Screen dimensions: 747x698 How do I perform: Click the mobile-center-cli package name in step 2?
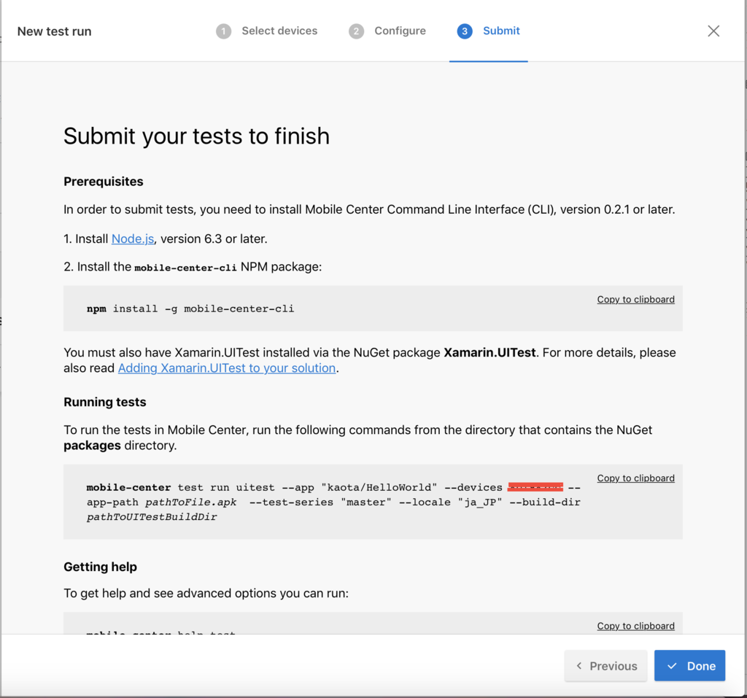[185, 268]
